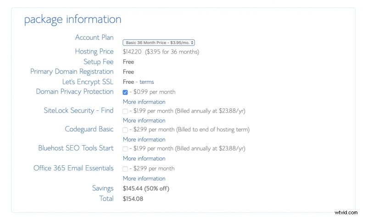Click the Savings label
Viewport: 367px width, 217px height.
click(103, 188)
